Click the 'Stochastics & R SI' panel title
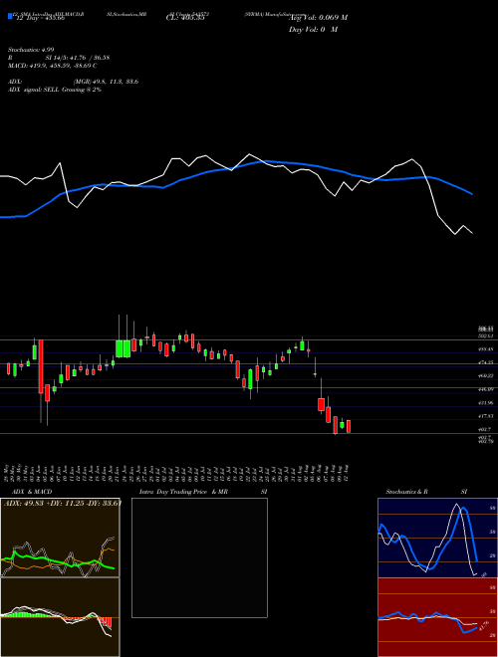This screenshot has width=498, height=657. tap(426, 492)
